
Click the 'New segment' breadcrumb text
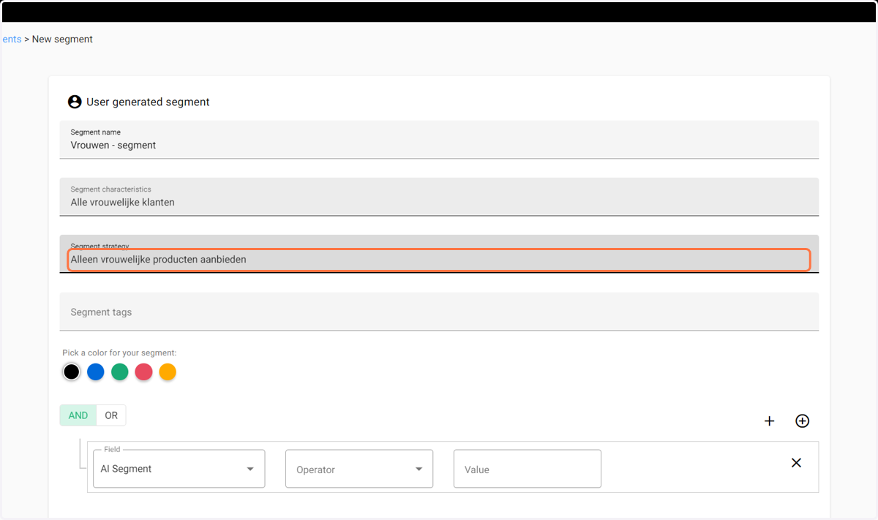62,39
